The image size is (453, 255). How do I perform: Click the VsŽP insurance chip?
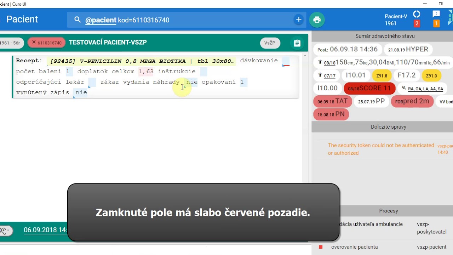pos(270,43)
